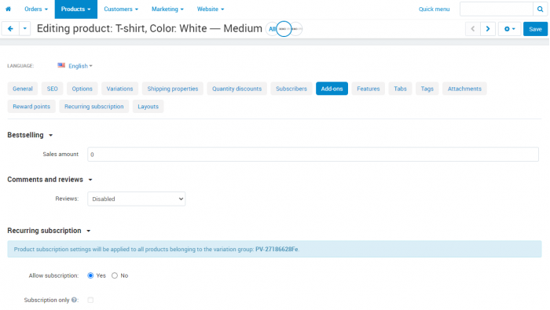Click the US flag language icon
The image size is (550, 310).
61,65
